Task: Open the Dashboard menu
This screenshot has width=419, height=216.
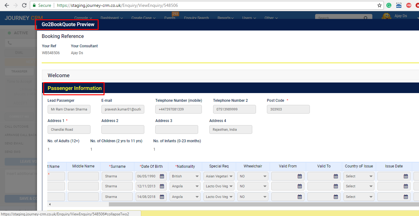Action: [112, 18]
